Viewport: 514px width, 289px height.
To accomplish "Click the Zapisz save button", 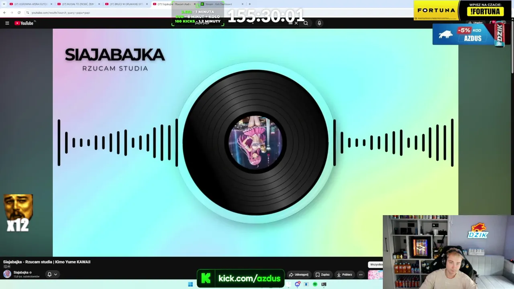I will (x=322, y=275).
